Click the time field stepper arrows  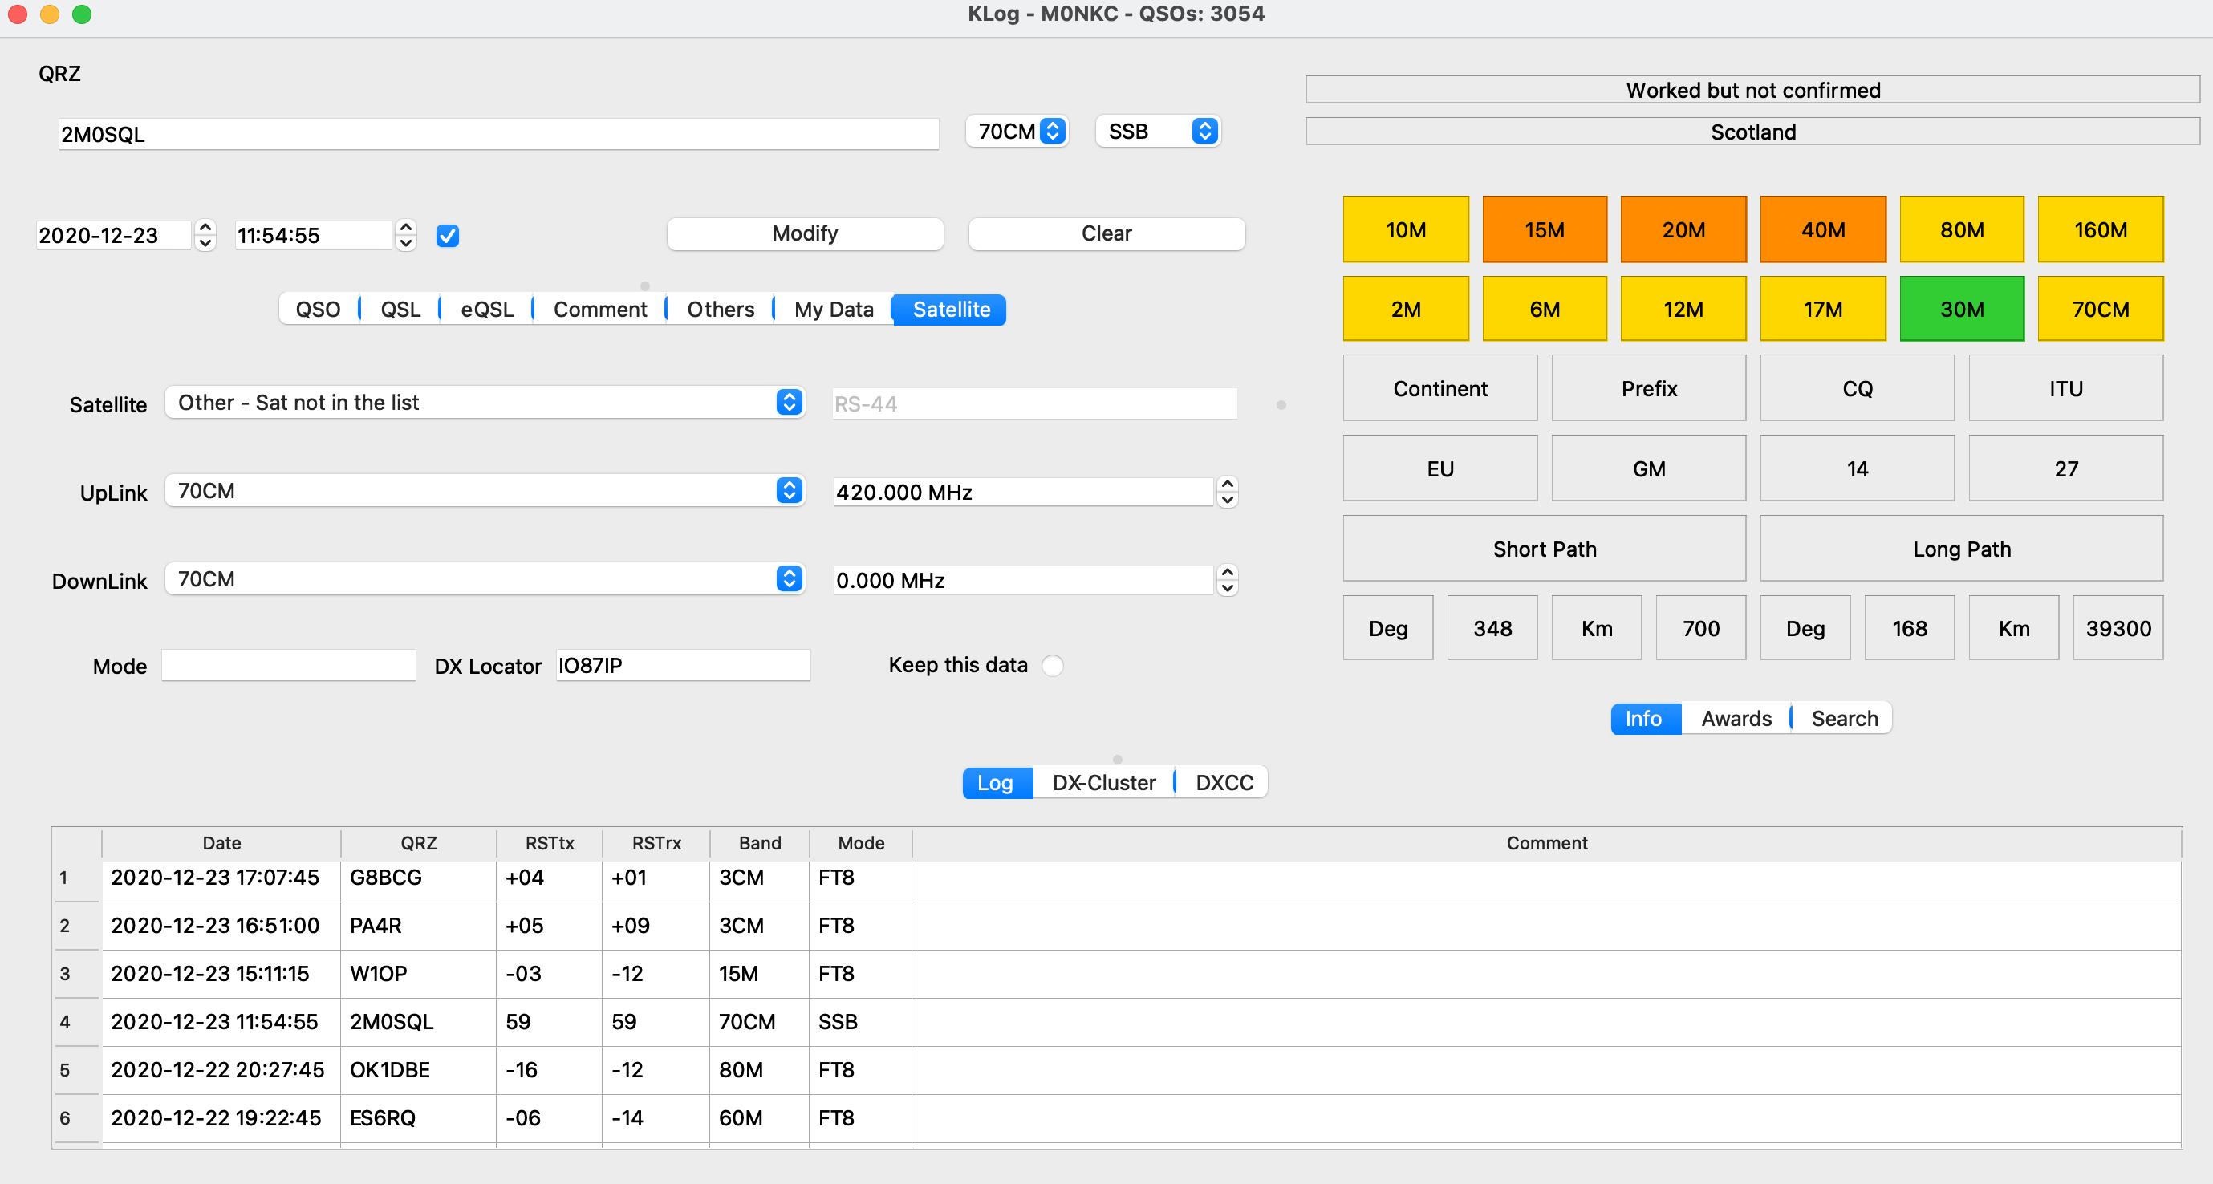tap(405, 235)
